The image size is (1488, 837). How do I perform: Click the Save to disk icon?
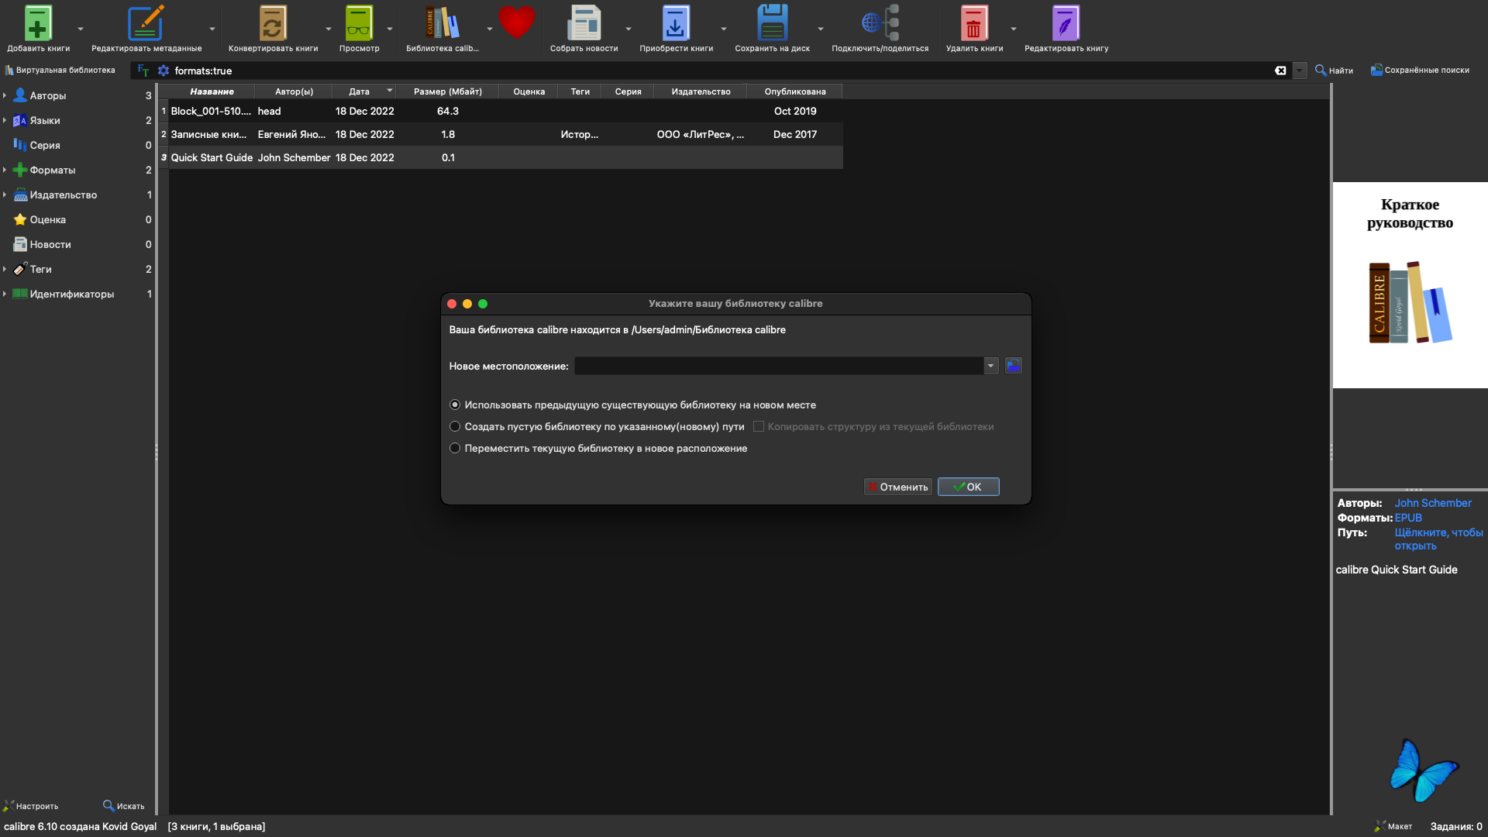click(x=772, y=23)
